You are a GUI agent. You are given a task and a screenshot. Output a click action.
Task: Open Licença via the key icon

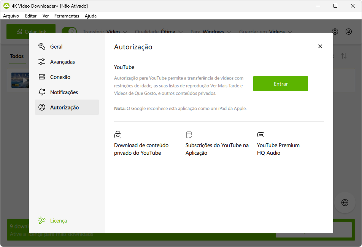[x=42, y=220]
